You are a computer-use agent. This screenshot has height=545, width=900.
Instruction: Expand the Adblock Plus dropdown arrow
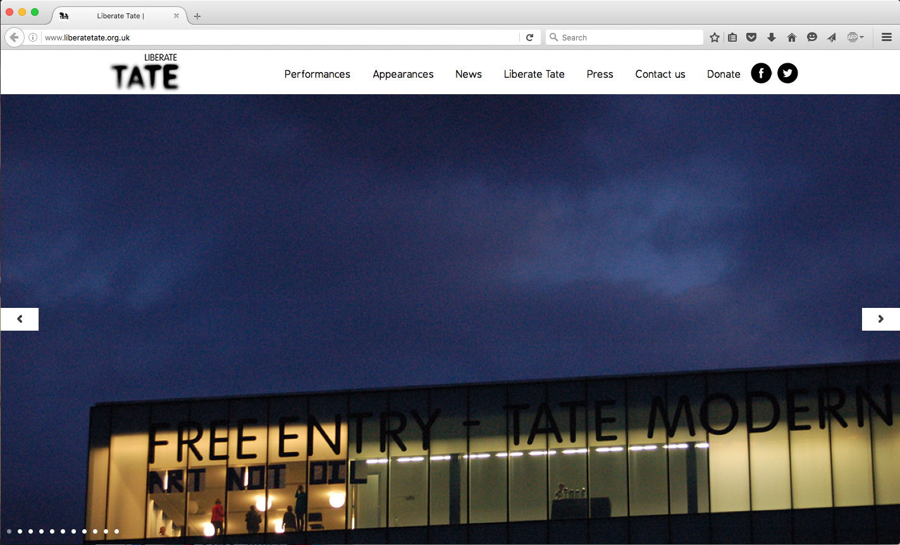862,37
